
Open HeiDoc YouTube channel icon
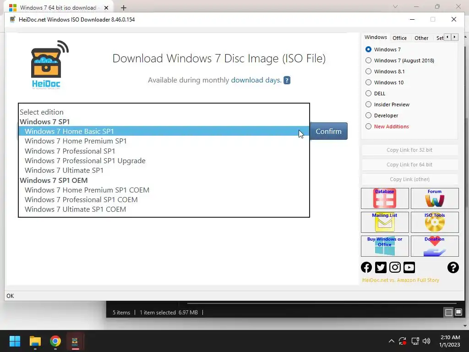[x=409, y=267]
